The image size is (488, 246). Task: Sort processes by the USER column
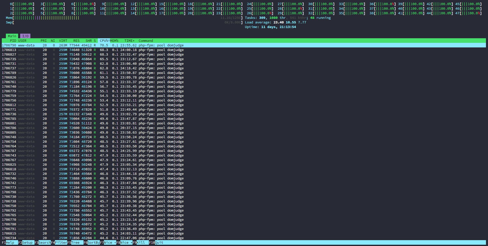click(22, 41)
